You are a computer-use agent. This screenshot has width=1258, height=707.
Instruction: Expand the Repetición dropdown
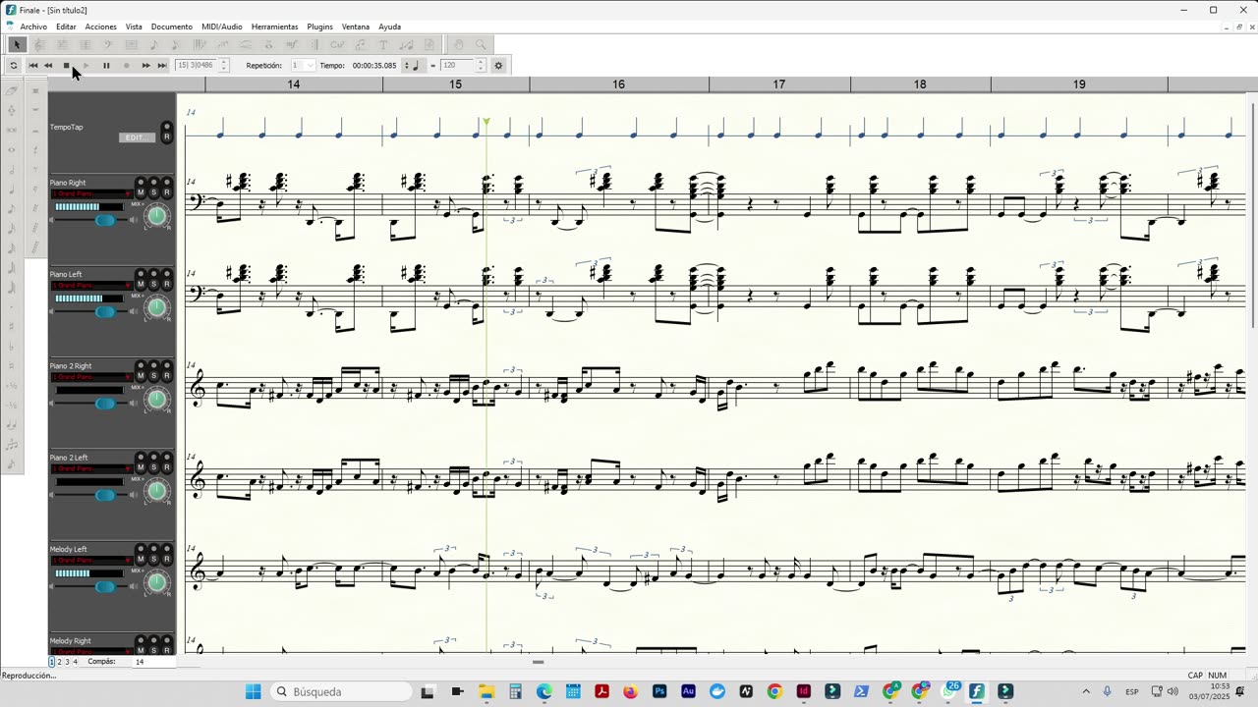[x=310, y=66]
